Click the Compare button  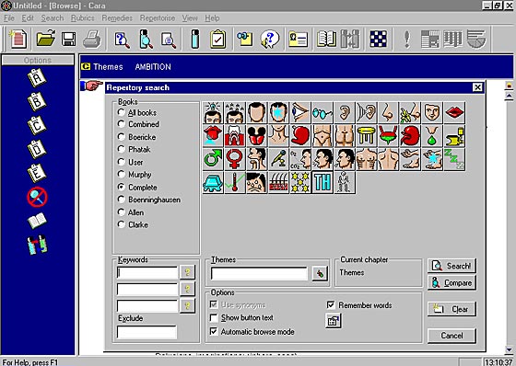click(451, 283)
